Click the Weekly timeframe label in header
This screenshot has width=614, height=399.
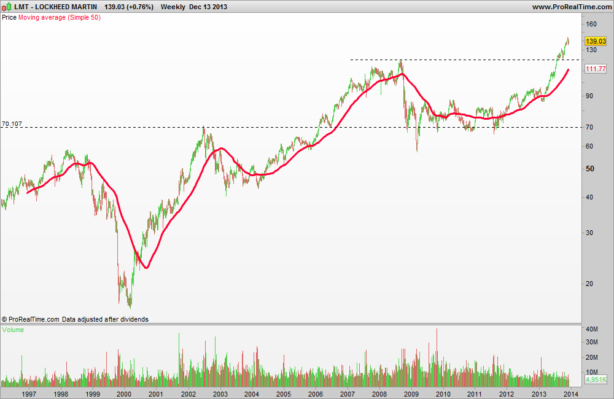click(x=173, y=7)
